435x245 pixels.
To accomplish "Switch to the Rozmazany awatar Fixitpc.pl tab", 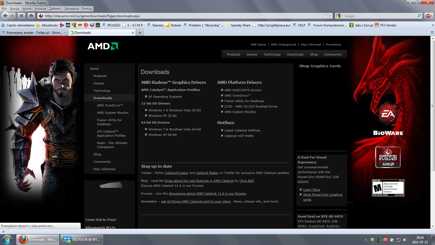I will [x=34, y=32].
